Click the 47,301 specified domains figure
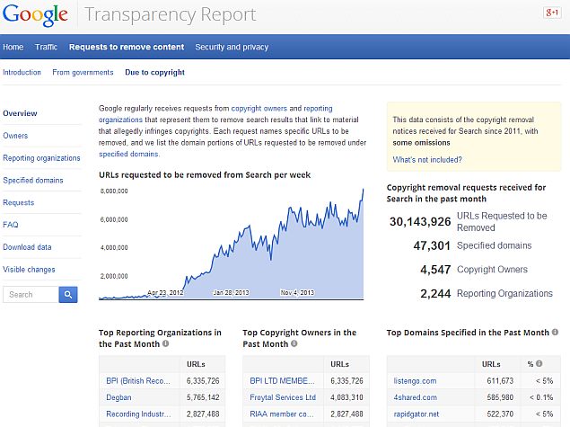The width and height of the screenshot is (570, 427). pos(432,245)
